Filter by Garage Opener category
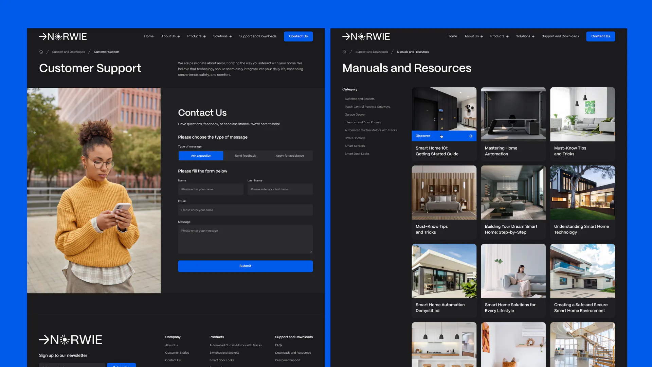This screenshot has width=652, height=367. tap(355, 115)
